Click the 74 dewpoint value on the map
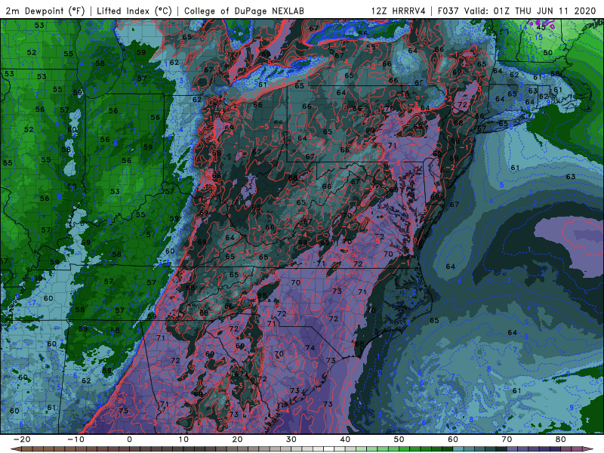Image resolution: width=604 pixels, height=453 pixels. coord(310,348)
